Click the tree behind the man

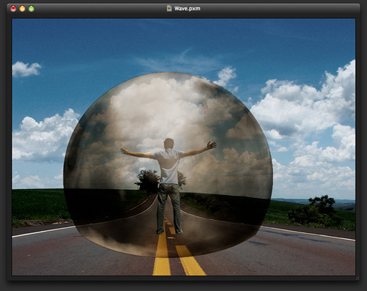(148, 180)
